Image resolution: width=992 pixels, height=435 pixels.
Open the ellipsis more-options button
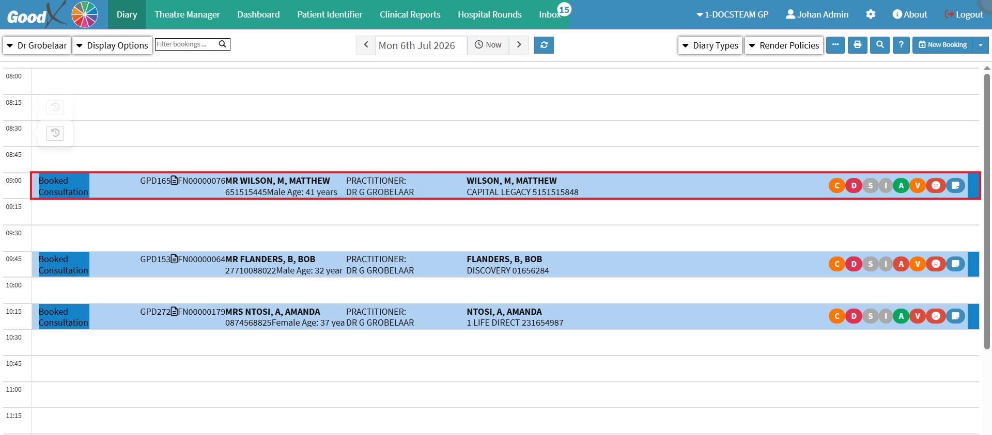tap(835, 45)
